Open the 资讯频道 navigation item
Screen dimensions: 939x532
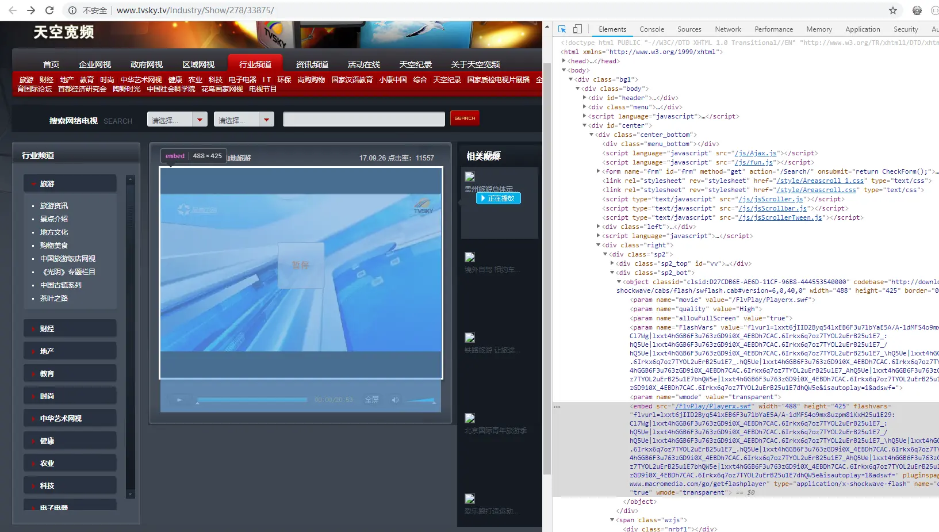click(312, 64)
